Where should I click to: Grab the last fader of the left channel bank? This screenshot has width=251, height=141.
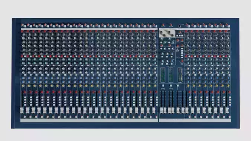[x=154, y=110]
